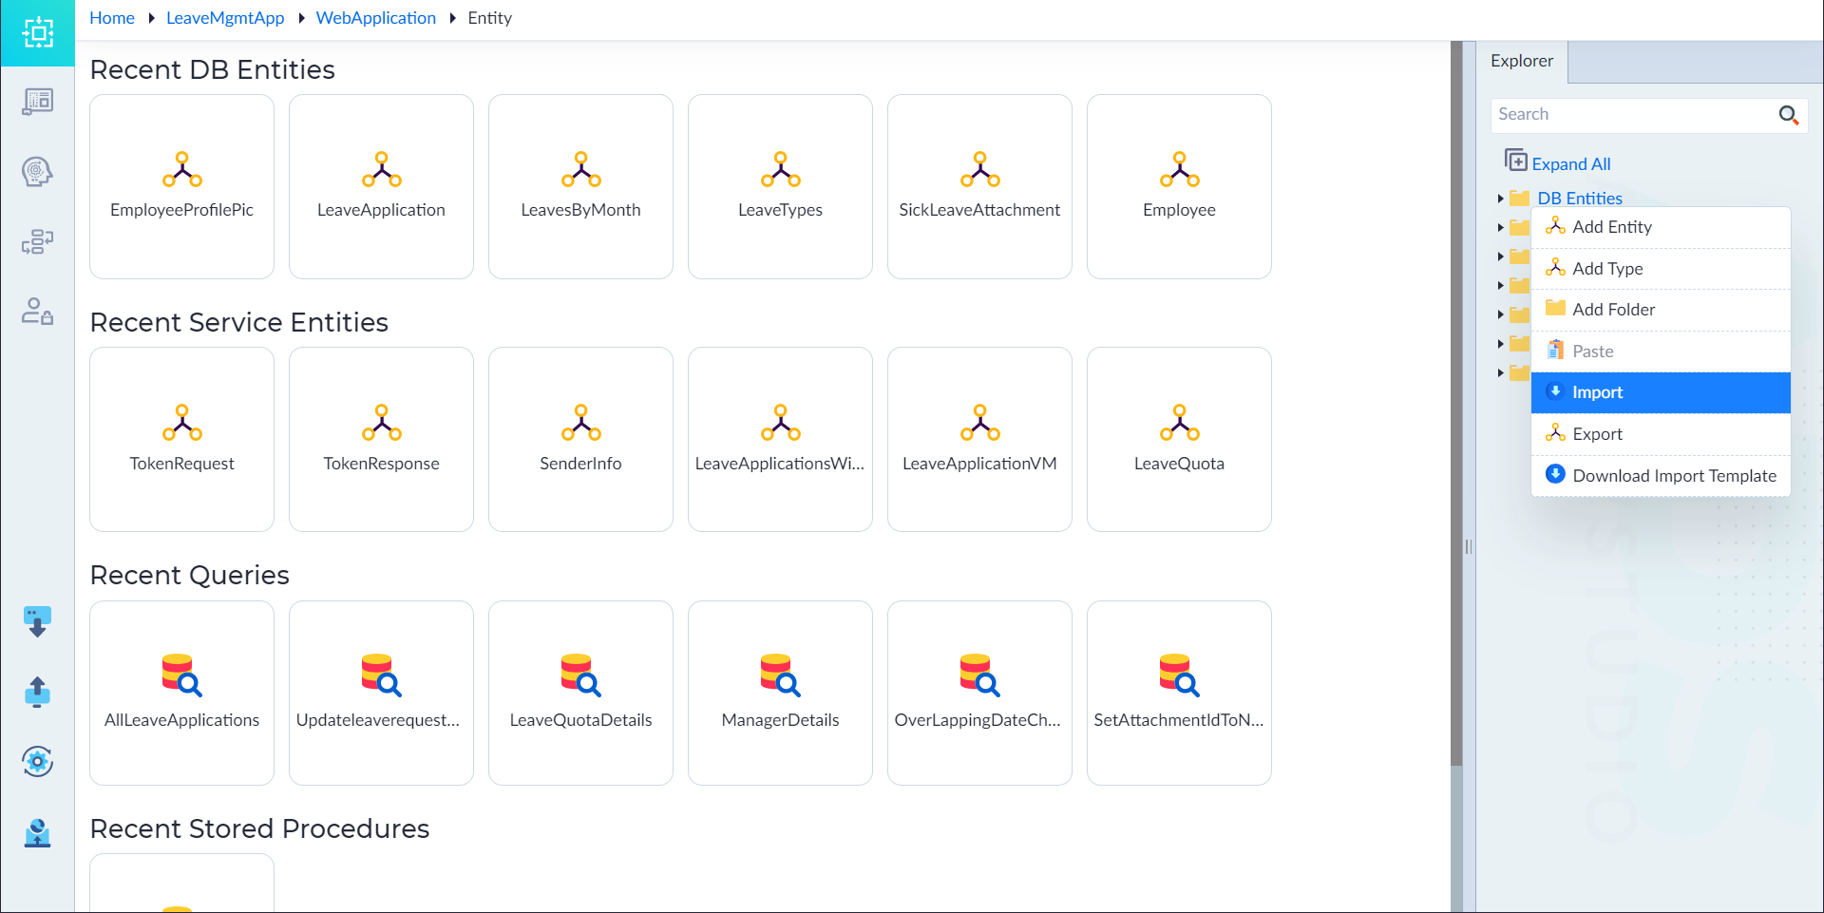This screenshot has height=913, width=1824.
Task: Open the ManagerDetails query icon
Action: 780,675
